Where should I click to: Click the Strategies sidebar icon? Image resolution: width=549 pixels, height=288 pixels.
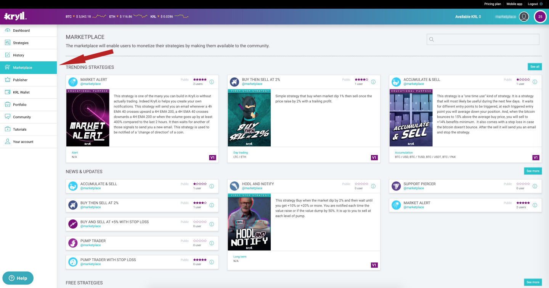point(8,43)
